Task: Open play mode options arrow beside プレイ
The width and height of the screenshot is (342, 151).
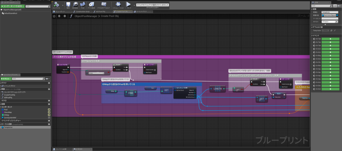Action: tap(134, 5)
